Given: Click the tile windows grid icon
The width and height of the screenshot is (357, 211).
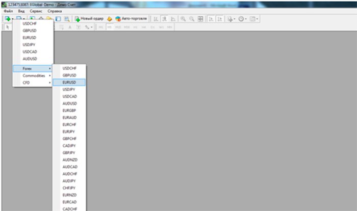Looking at the screenshot, I should point(200,18).
